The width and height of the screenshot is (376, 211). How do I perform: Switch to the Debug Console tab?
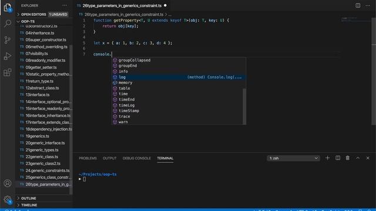[x=137, y=158]
